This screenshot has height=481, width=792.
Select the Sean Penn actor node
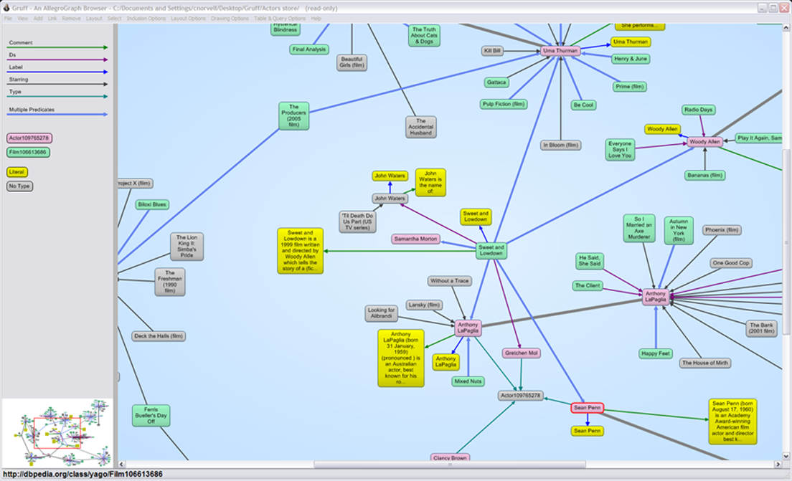(x=587, y=408)
